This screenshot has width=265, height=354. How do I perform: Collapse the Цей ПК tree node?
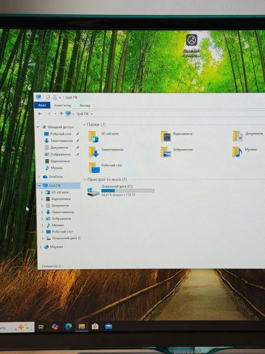(39, 185)
